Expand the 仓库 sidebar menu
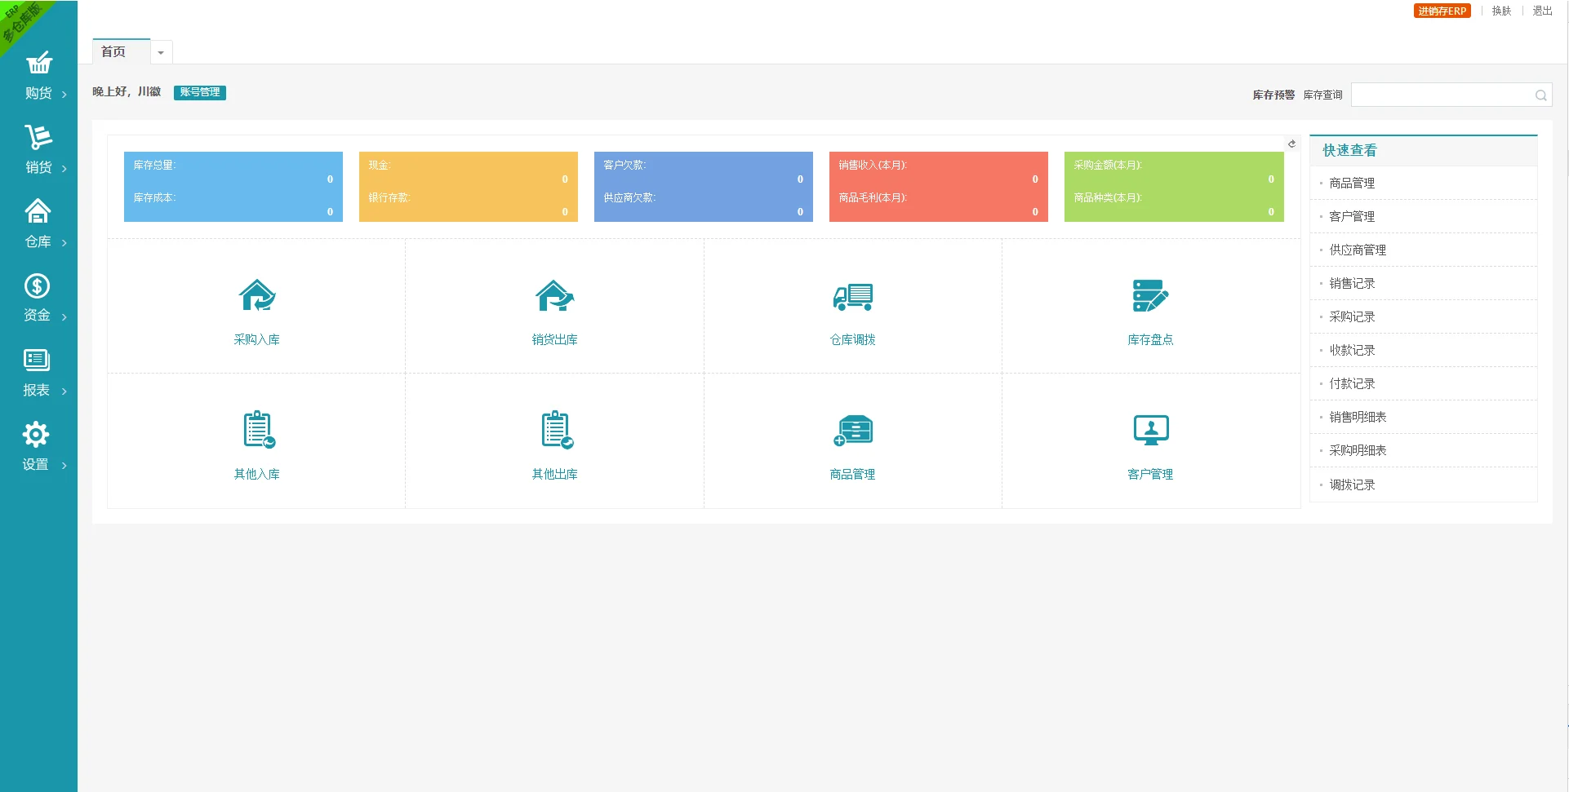Viewport: 1569px width, 792px height. tap(38, 224)
